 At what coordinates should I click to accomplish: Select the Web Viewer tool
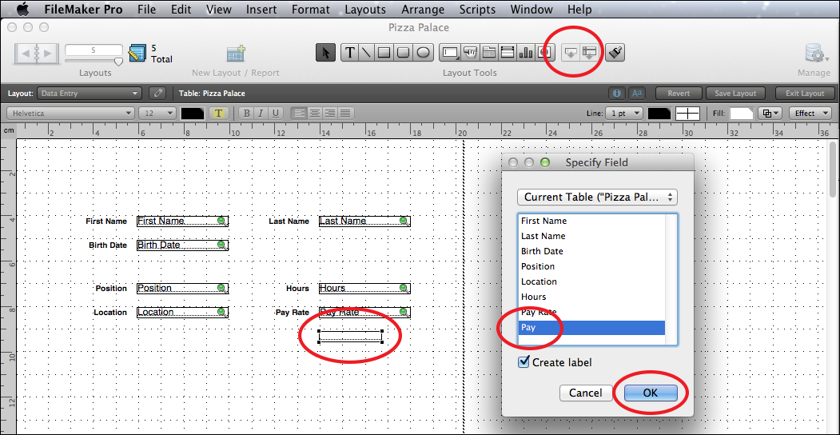click(x=545, y=53)
